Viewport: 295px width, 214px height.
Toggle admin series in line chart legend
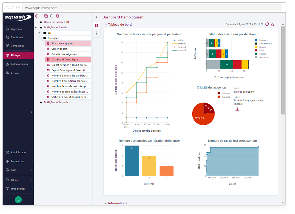click(x=178, y=40)
